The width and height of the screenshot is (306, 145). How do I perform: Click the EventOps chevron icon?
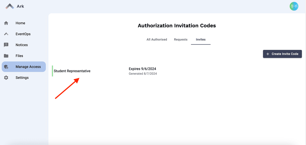click(6, 34)
